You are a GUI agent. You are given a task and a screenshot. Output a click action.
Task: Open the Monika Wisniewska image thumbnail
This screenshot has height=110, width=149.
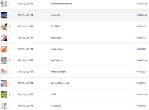[4, 83]
